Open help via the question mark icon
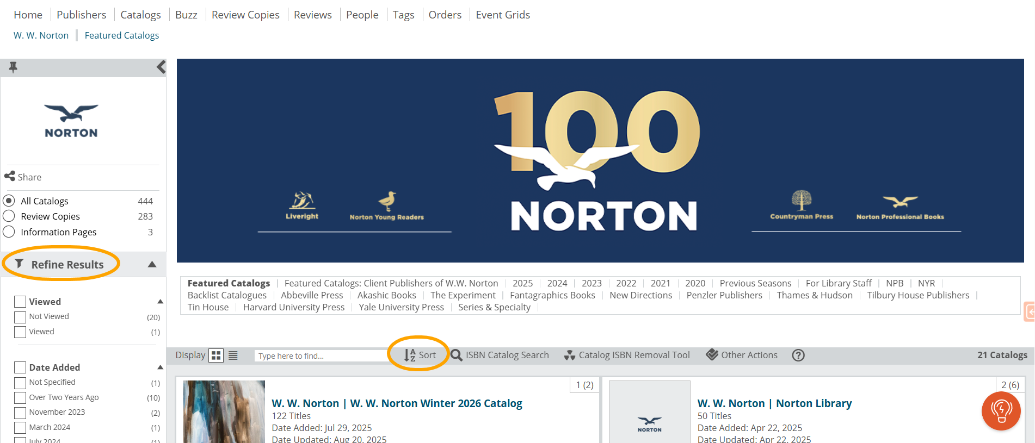Viewport: 1035px width, 443px height. pos(798,355)
